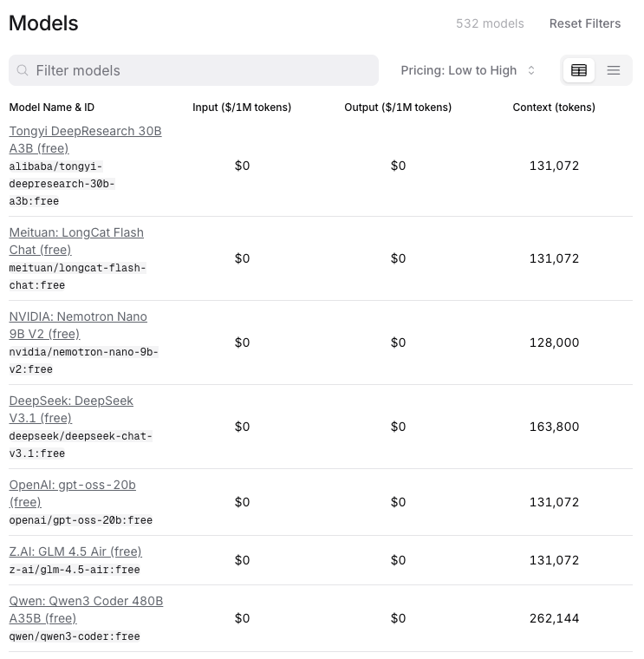This screenshot has width=644, height=659.
Task: Select model ID alibaba/tongyi-deepresearch-30b-a3b:free
Action: pyautogui.click(x=62, y=184)
